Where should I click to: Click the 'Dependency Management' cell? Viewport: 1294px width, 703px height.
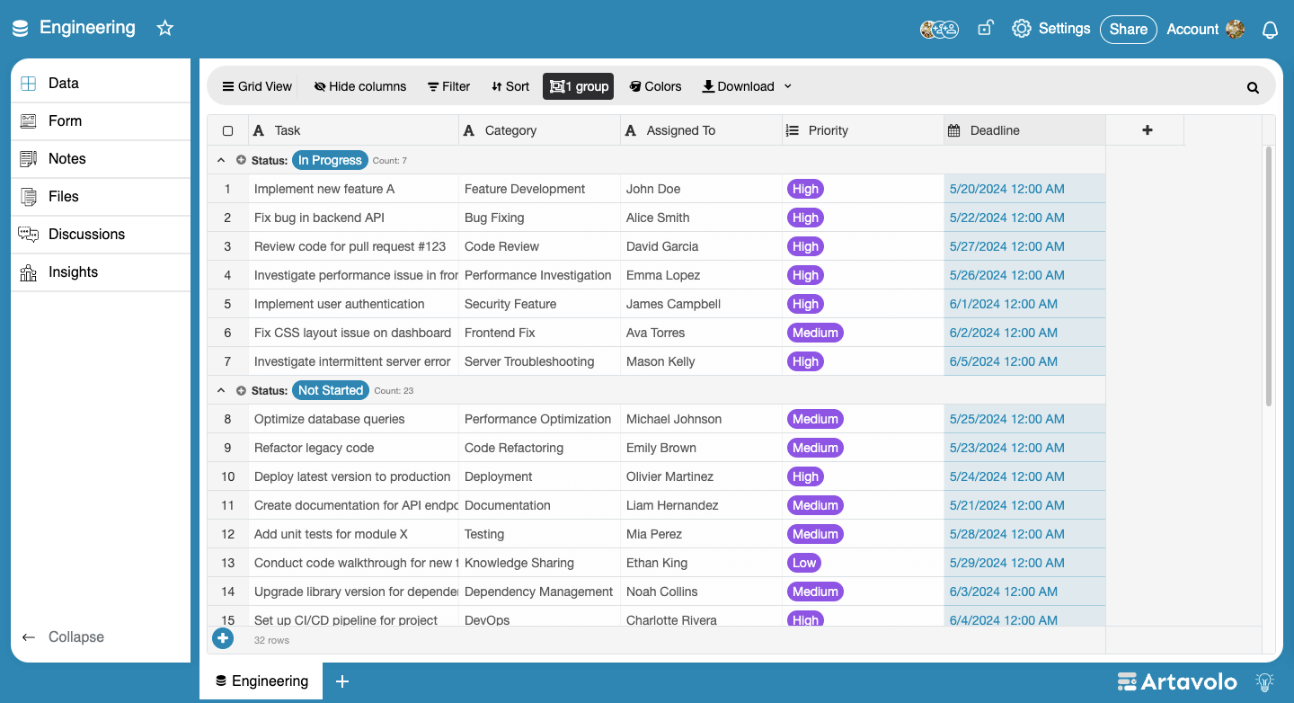pyautogui.click(x=539, y=592)
